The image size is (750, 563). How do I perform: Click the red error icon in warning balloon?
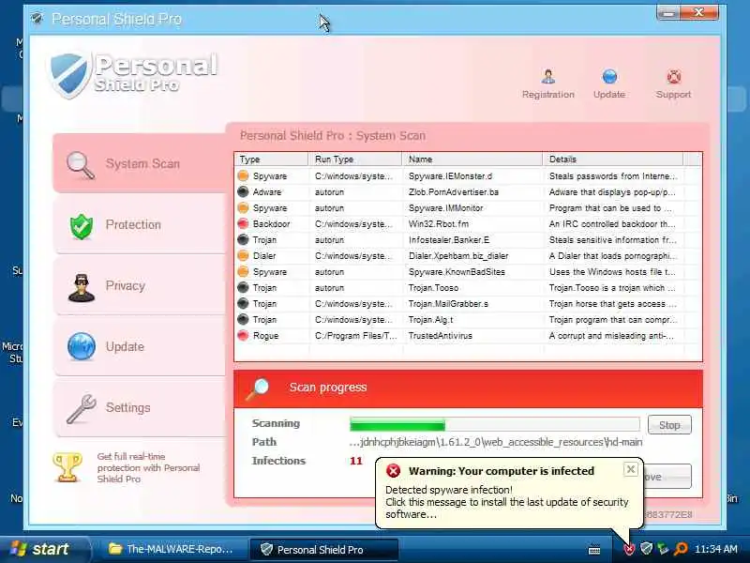click(x=393, y=471)
